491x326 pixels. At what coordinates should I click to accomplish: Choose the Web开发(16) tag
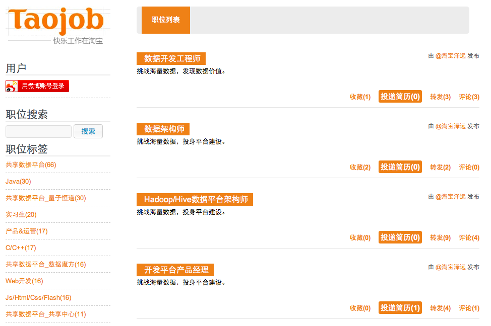24,281
